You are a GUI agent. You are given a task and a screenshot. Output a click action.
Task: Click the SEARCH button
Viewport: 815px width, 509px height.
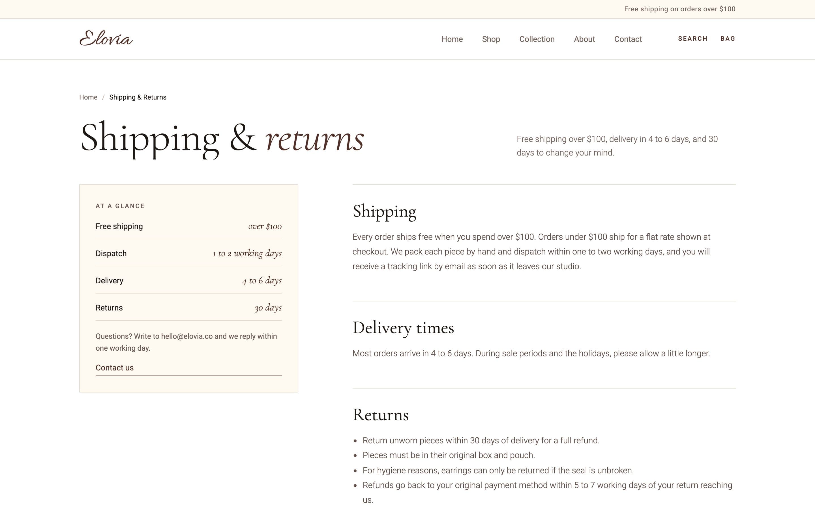692,39
